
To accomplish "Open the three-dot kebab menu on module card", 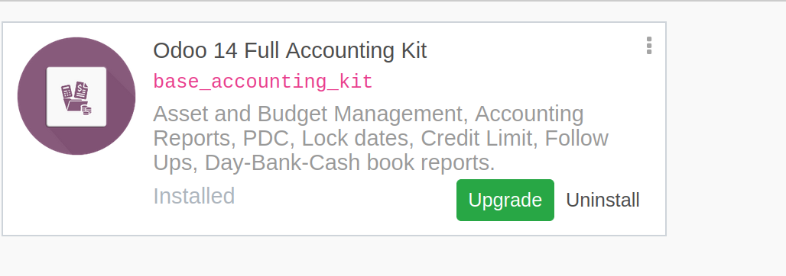I will click(649, 46).
